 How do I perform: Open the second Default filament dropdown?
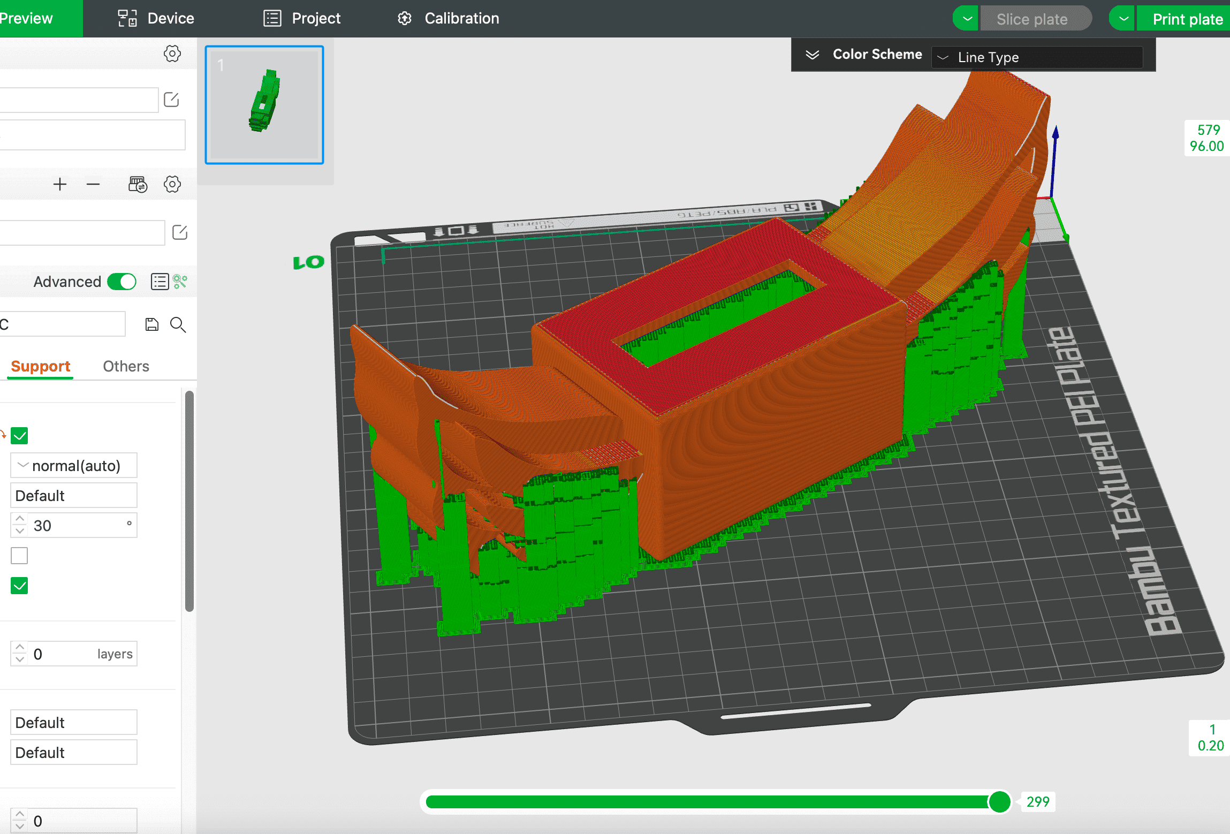[74, 752]
